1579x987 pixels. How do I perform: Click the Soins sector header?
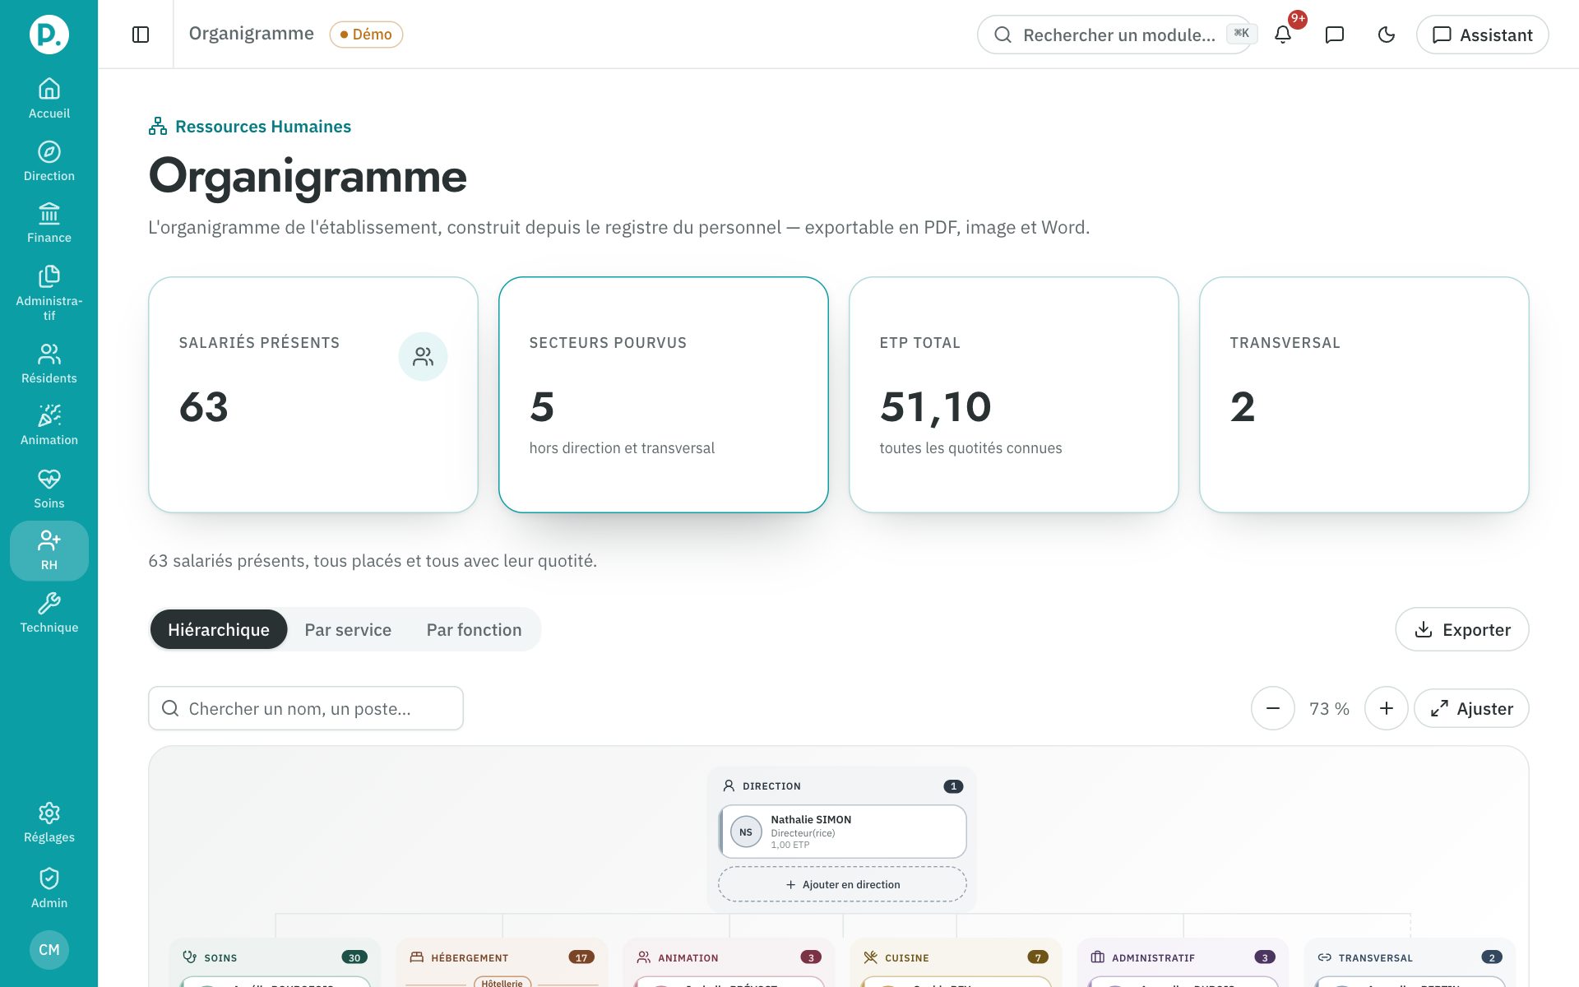(x=276, y=957)
